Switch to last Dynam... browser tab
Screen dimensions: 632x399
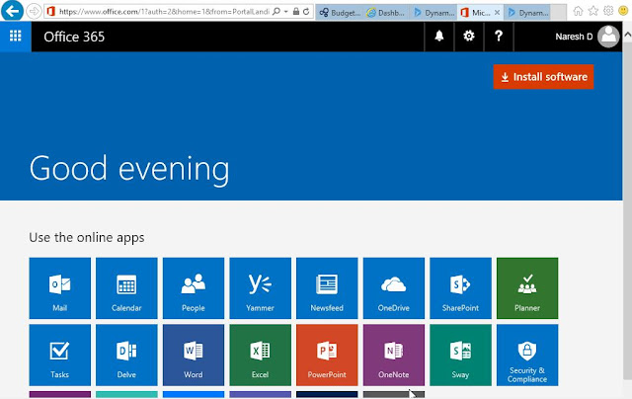pyautogui.click(x=528, y=13)
